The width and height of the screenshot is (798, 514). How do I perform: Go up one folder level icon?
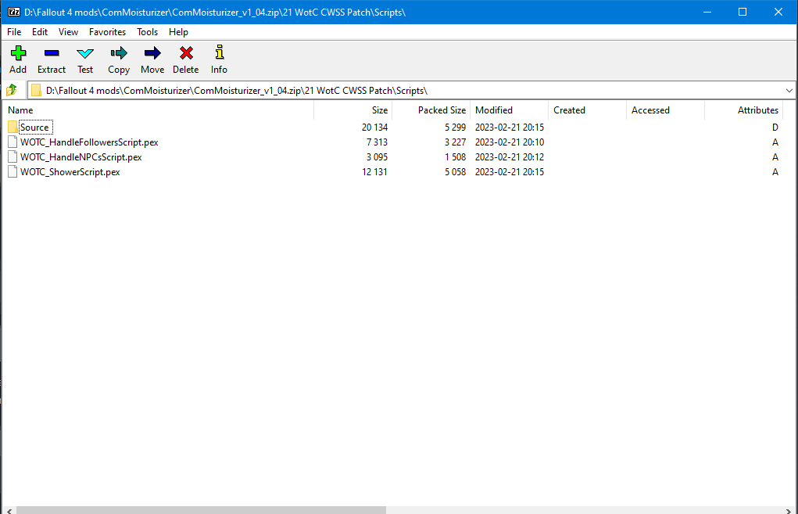click(12, 90)
